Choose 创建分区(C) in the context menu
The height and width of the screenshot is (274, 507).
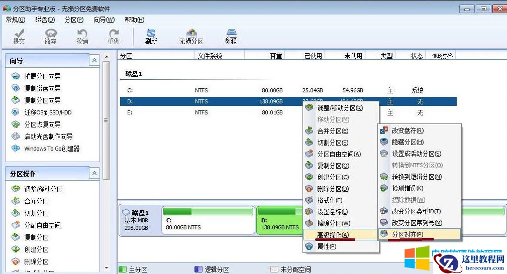coord(341,177)
